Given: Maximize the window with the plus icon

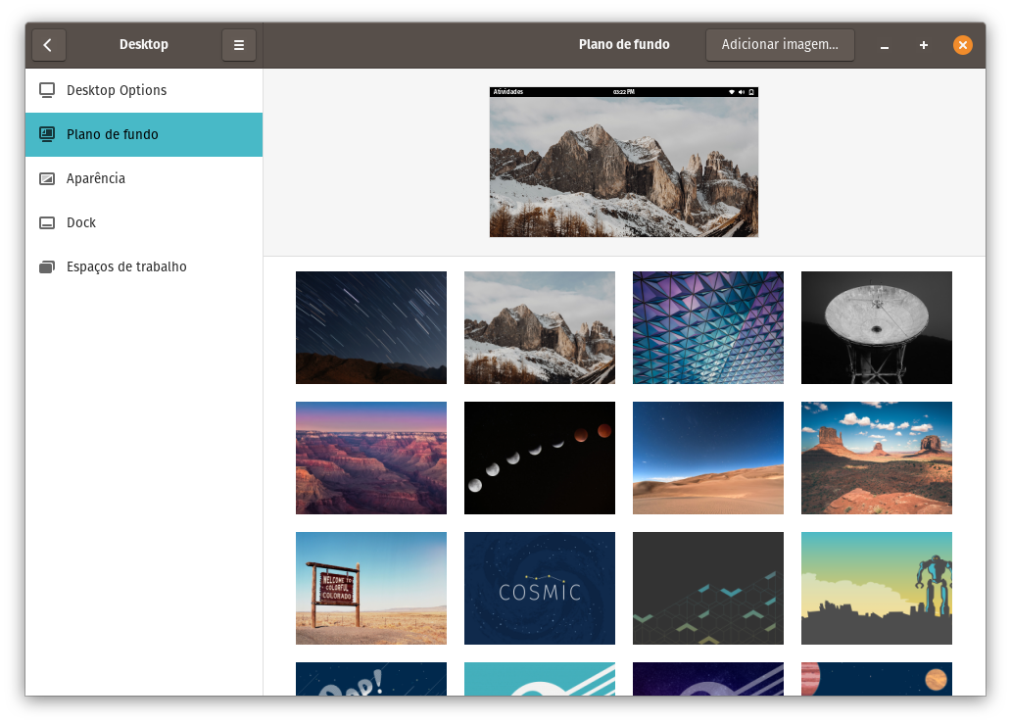Looking at the screenshot, I should (x=923, y=45).
